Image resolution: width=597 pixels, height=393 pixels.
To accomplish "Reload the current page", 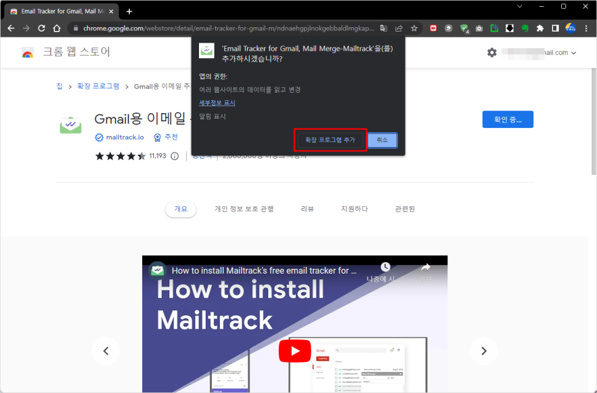I will coord(41,28).
